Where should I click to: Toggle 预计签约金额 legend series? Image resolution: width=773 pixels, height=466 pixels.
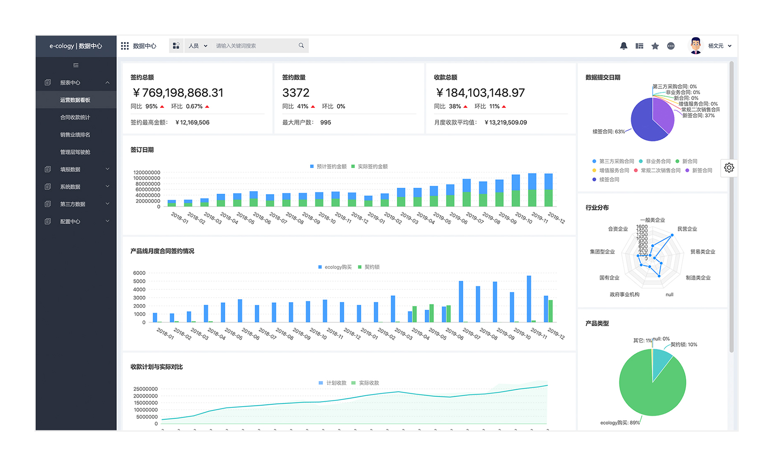[x=328, y=166]
